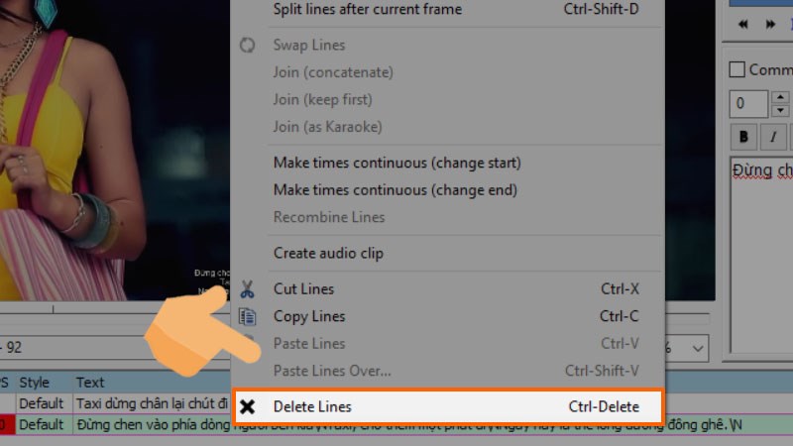Click the Style column header
The width and height of the screenshot is (793, 446).
click(x=34, y=383)
